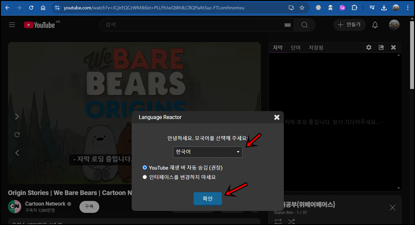Image resolution: width=415 pixels, height=225 pixels.
Task: Close the playlist panel with X
Action: click(x=392, y=208)
